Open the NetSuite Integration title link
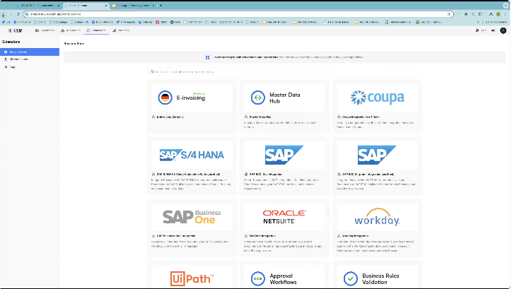The height and width of the screenshot is (289, 512). click(262, 235)
